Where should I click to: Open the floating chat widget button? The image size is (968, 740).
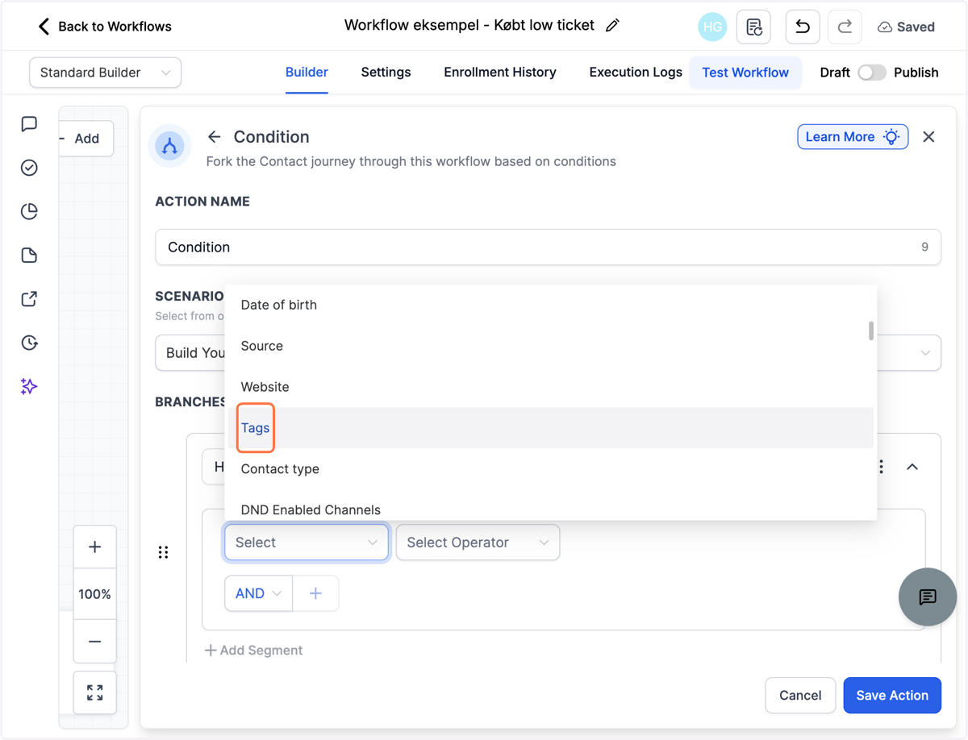[928, 597]
